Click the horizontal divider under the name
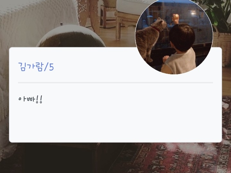Screen dimensions: 231x173 click(116, 83)
